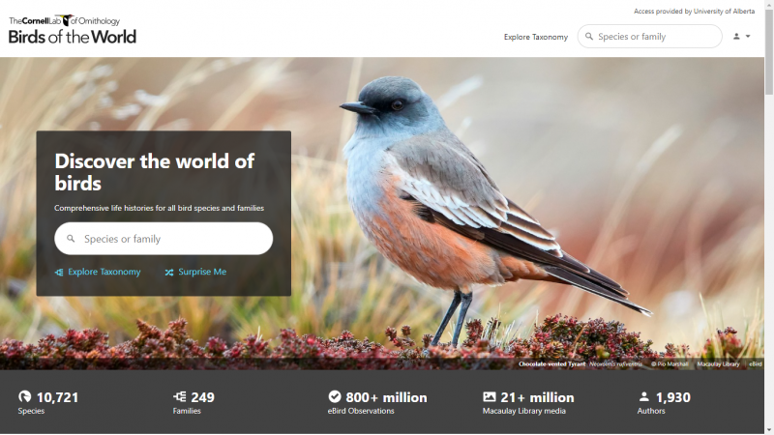Click the magnifier icon in header search
This screenshot has height=435, width=774.
(589, 37)
